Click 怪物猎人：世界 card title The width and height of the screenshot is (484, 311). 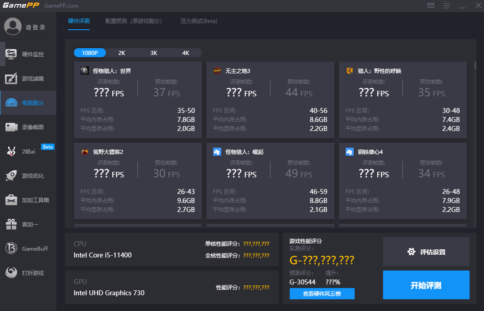pos(112,71)
